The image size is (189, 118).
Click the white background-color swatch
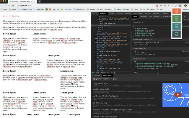pyautogui.click(x=150, y=54)
